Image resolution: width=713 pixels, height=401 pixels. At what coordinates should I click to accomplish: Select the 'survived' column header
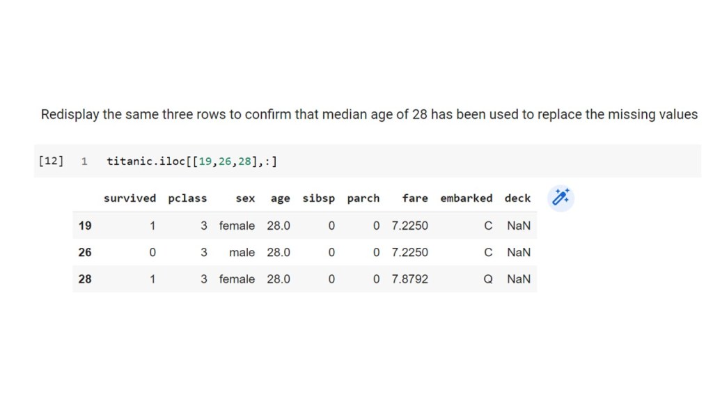coord(130,198)
